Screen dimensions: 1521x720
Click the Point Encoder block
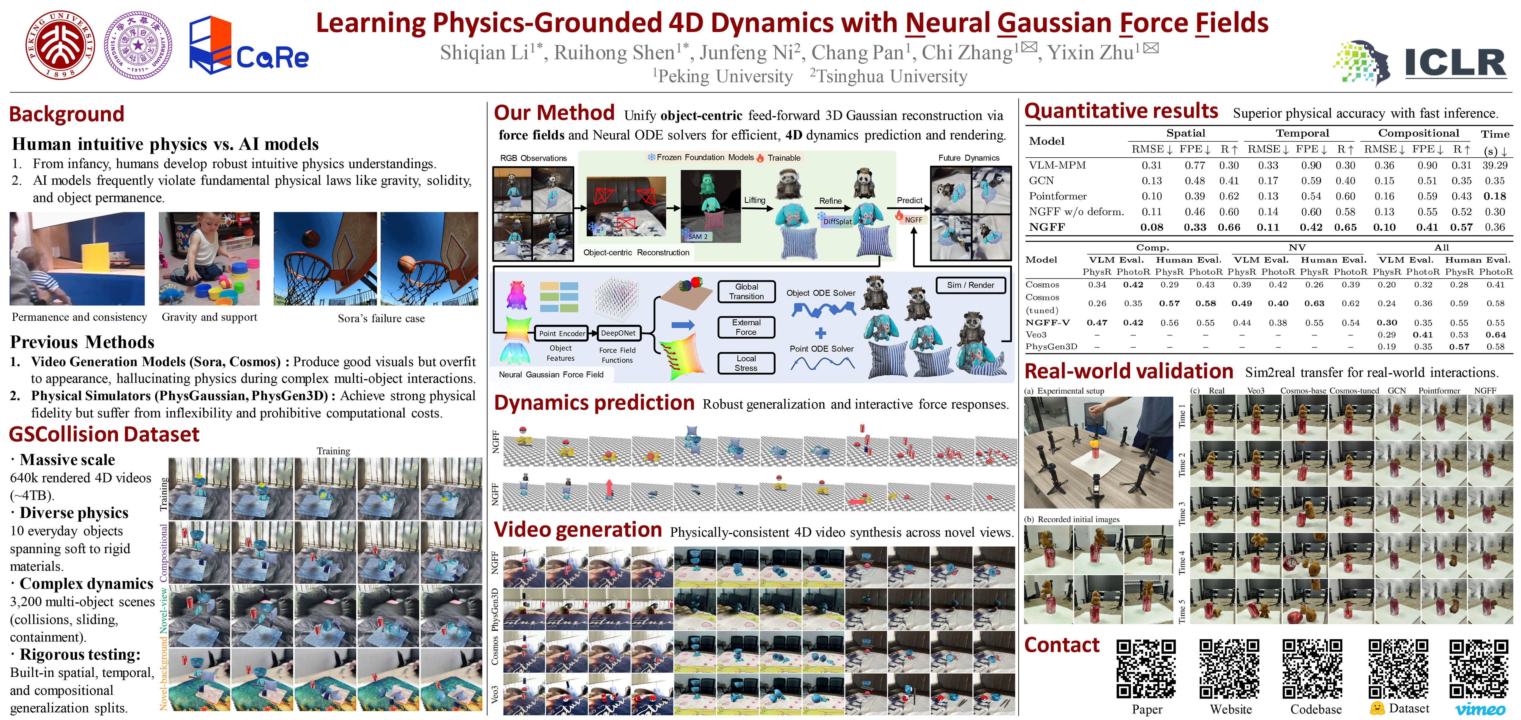coord(561,333)
